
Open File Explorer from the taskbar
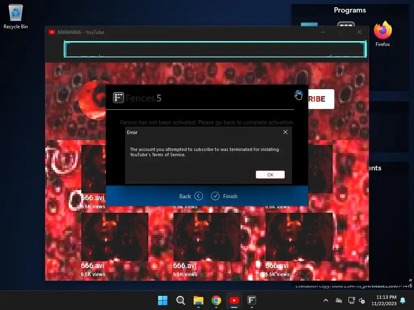pyautogui.click(x=198, y=300)
